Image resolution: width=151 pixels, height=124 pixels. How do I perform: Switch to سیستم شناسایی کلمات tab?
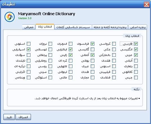click(x=73, y=27)
